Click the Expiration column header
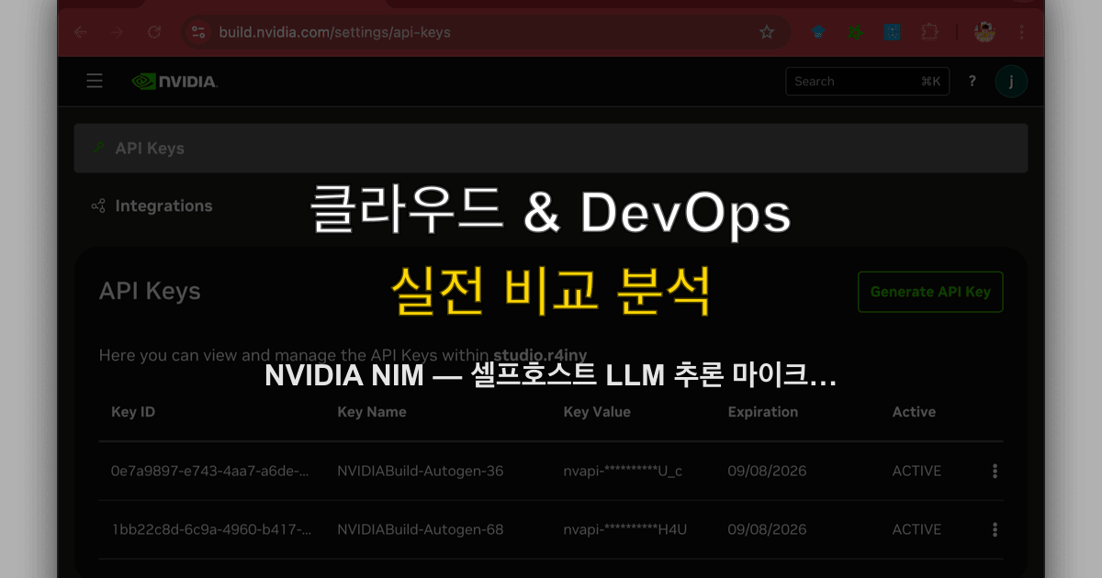 click(x=763, y=412)
